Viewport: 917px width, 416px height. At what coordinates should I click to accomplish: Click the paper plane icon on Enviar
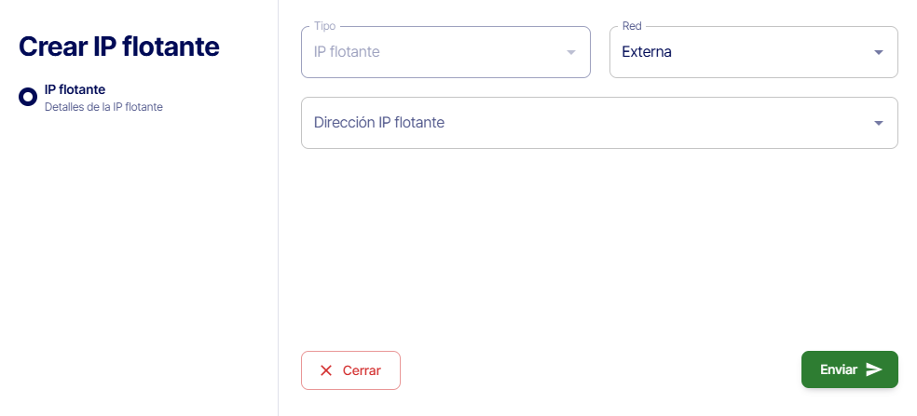[x=874, y=369]
